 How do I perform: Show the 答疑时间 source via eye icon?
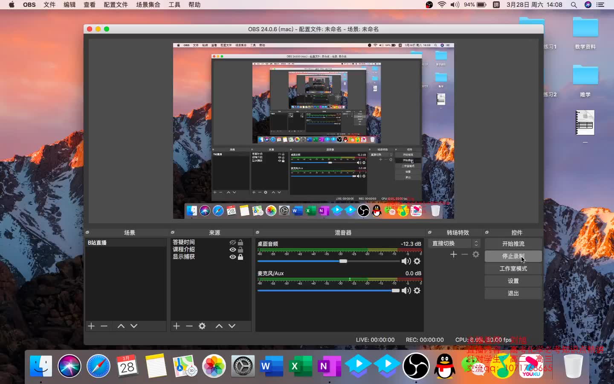click(232, 242)
